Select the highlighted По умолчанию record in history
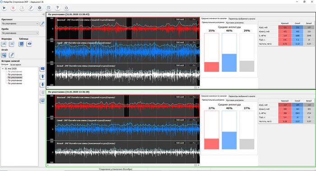 (x=15, y=78)
